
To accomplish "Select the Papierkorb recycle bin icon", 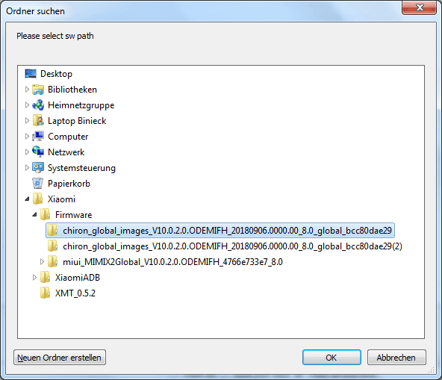I will coord(38,183).
